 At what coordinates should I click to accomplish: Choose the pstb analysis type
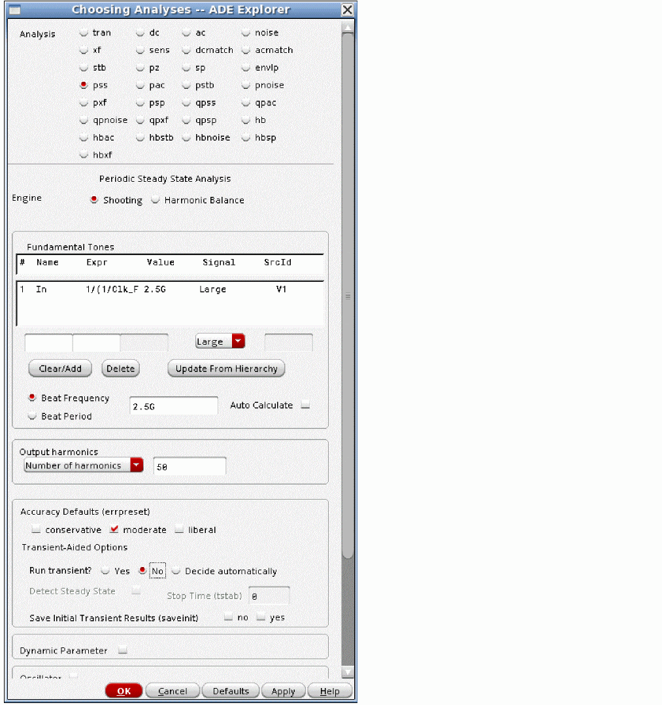pyautogui.click(x=186, y=85)
